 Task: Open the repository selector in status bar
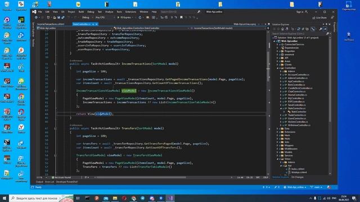(x=295, y=187)
